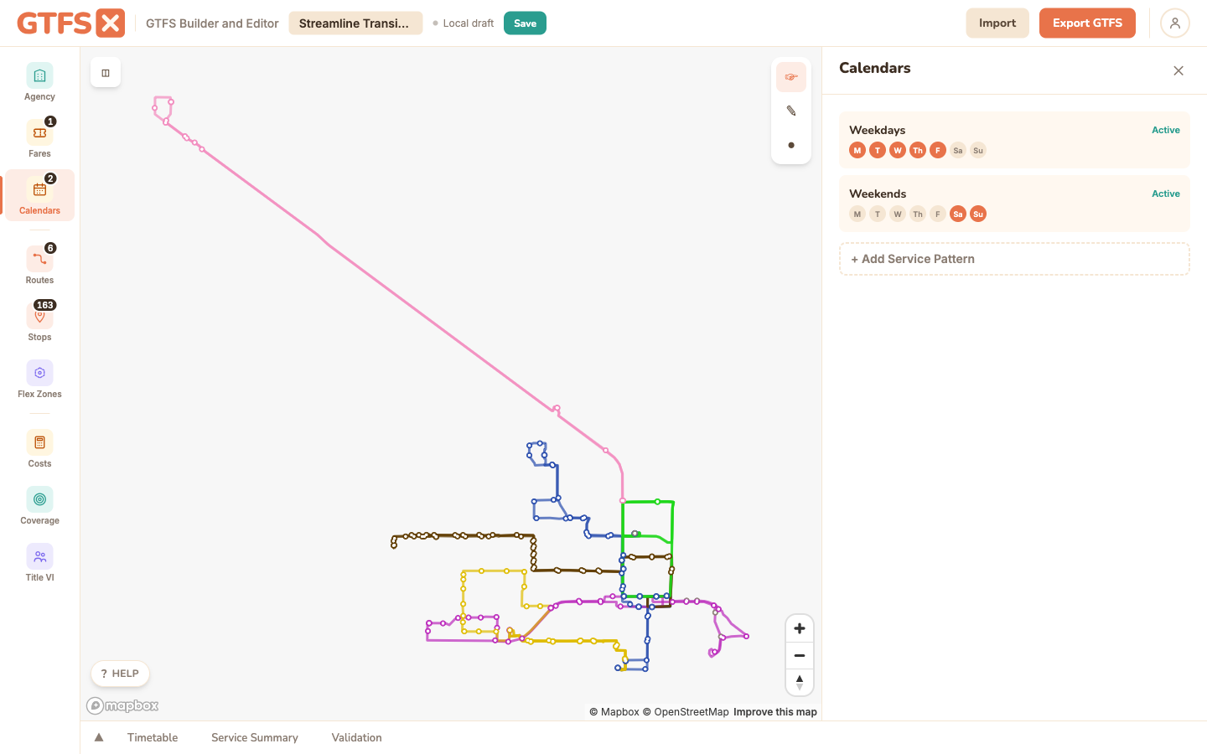Toggle Tuesday on the Weekdays calendar
Screen dimensions: 1207x754
tap(878, 151)
